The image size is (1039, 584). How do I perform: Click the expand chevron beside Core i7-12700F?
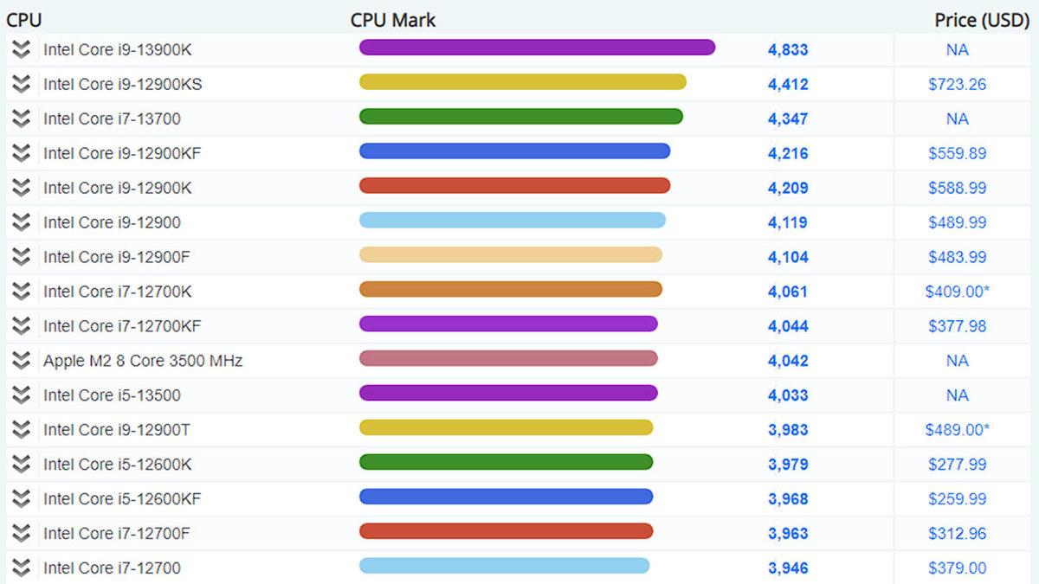tap(21, 534)
